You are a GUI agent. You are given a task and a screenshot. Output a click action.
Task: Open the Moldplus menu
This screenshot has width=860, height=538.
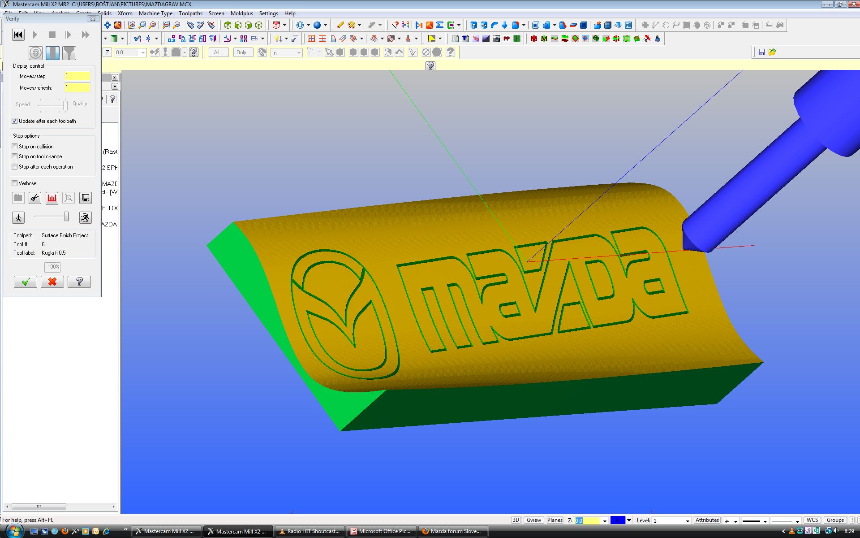pos(242,13)
